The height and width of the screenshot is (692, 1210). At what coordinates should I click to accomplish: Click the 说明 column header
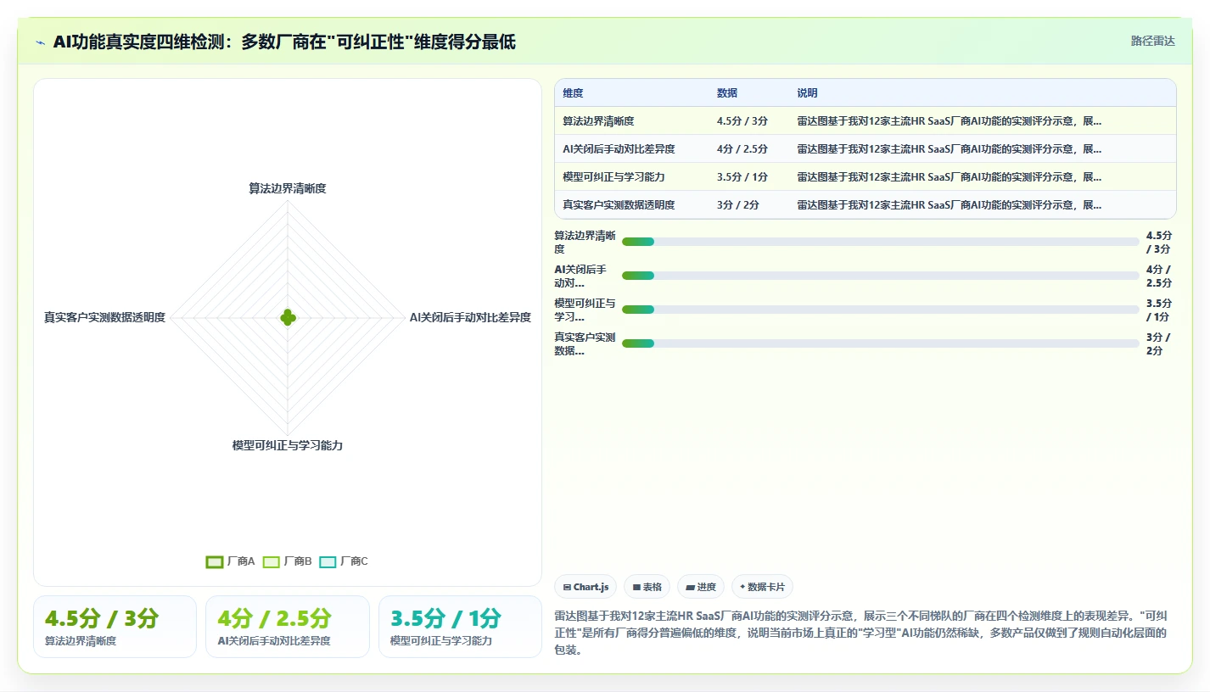[x=807, y=93]
